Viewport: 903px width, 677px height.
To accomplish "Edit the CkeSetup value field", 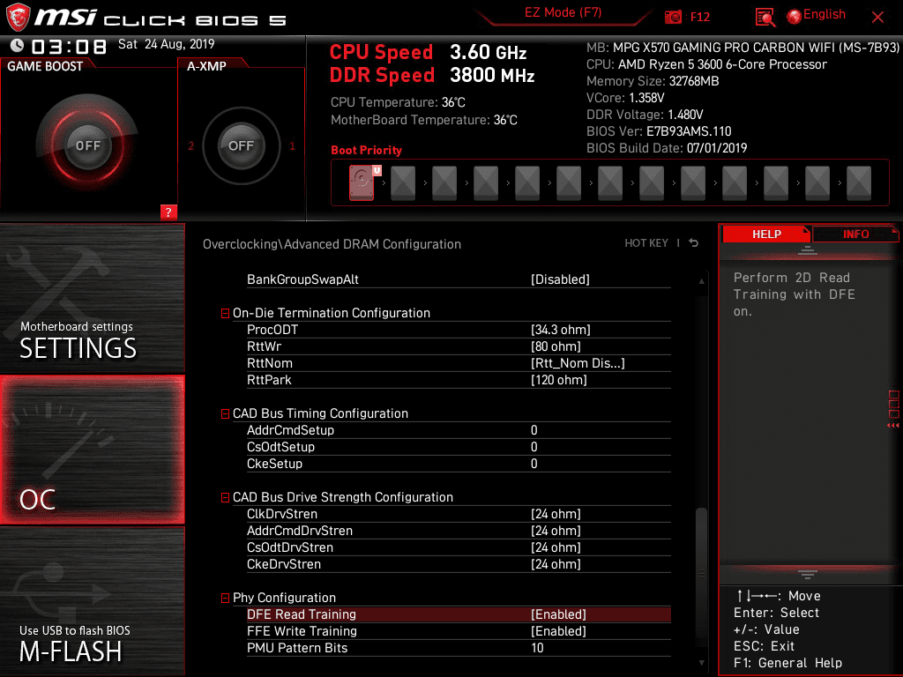I will [534, 464].
